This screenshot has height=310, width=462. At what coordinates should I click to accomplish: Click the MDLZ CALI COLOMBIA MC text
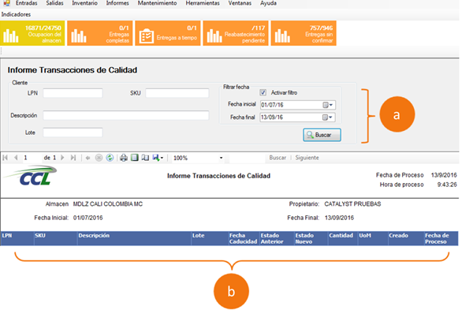(x=108, y=204)
